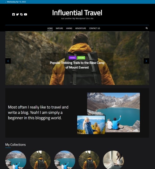Advance slider with right arrow
This screenshot has width=155, height=169.
click(146, 61)
